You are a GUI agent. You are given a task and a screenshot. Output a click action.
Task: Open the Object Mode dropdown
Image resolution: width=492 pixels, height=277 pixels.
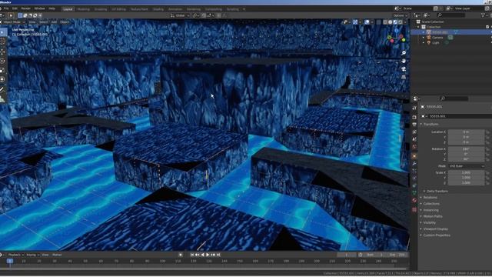coord(13,22)
